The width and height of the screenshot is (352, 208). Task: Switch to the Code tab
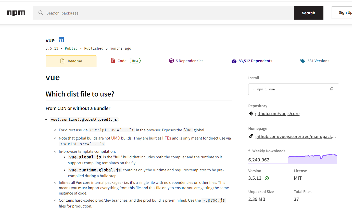pos(125,61)
